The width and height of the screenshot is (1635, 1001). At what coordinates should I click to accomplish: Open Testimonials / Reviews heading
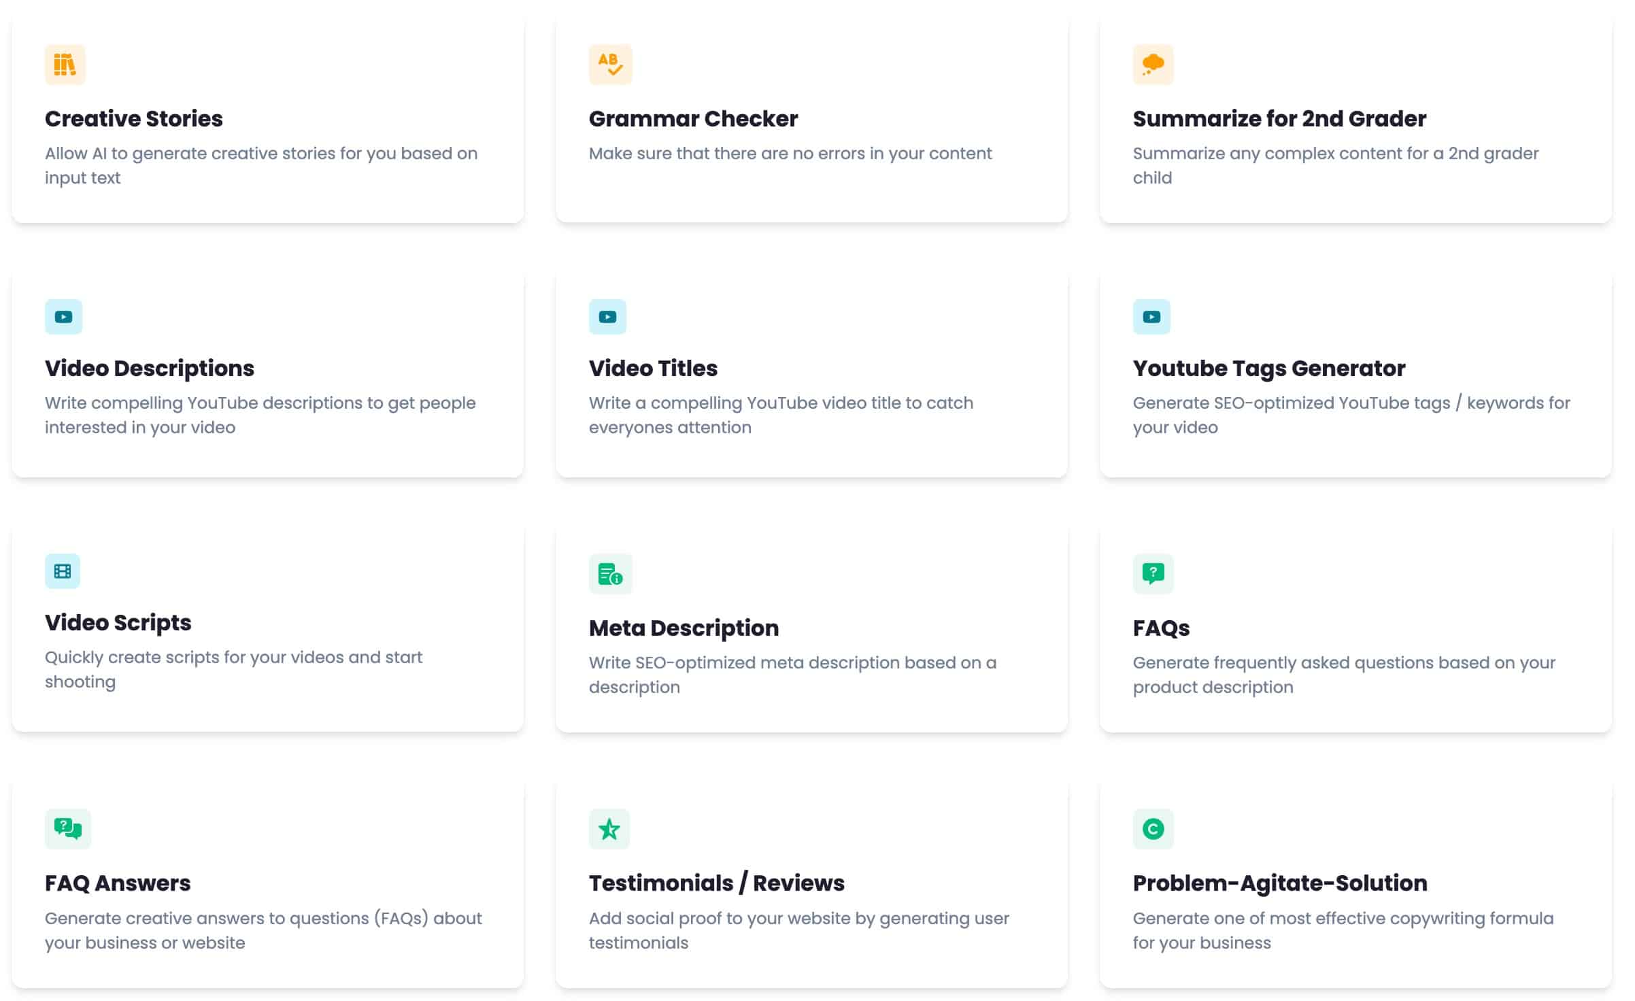(716, 883)
